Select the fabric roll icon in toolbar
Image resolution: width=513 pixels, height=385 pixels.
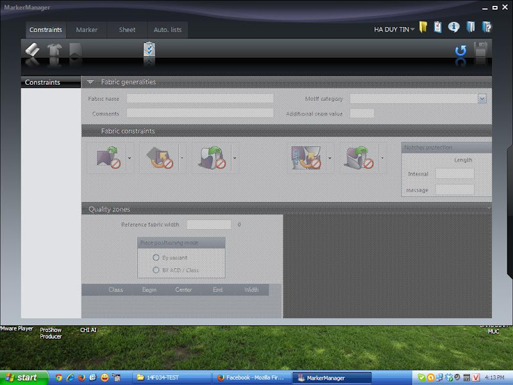coord(33,50)
